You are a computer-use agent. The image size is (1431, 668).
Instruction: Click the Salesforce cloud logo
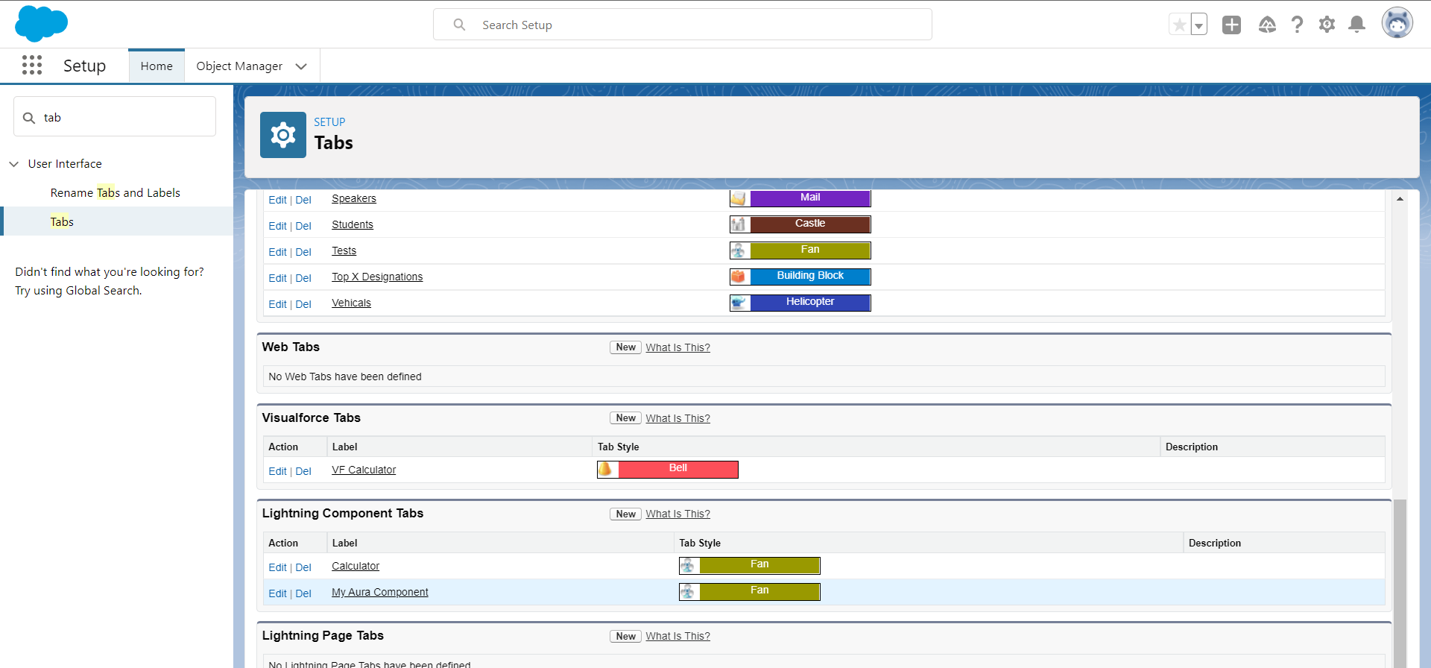point(41,24)
